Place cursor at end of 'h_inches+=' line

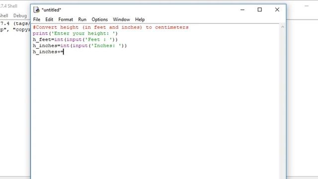[64, 52]
